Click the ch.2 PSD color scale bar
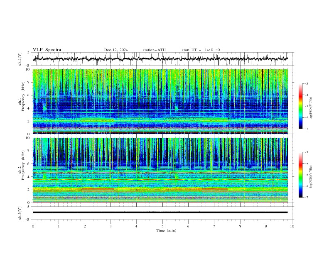 300,175
